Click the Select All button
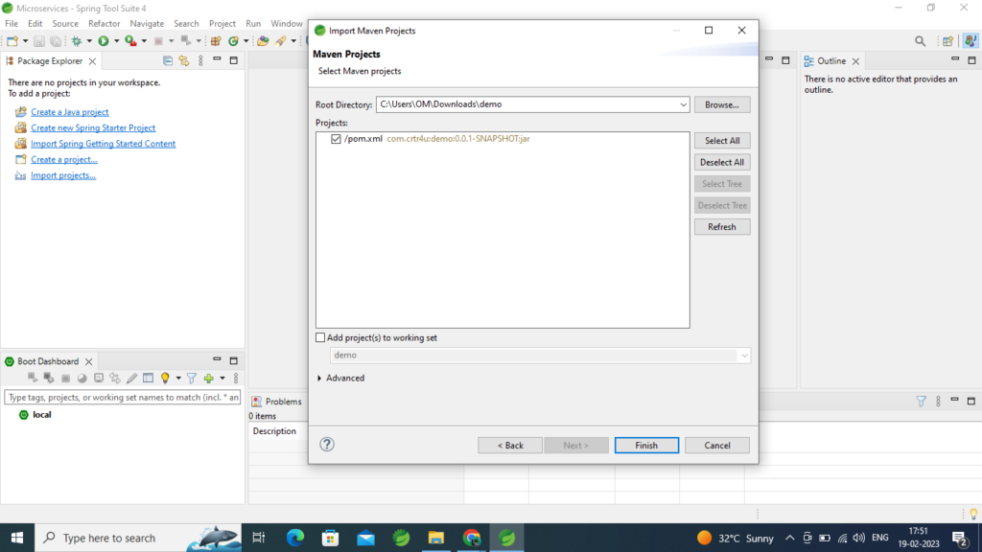982x552 pixels. [721, 141]
